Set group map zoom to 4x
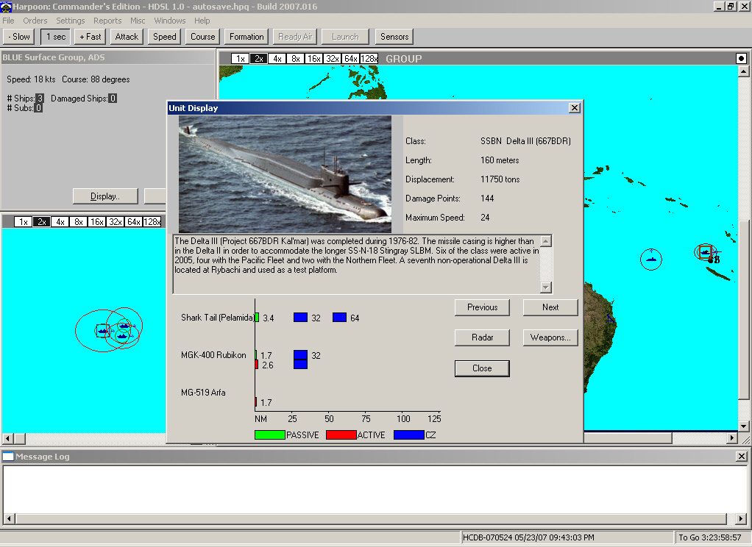Viewport: 752px width, 547px height. pyautogui.click(x=277, y=59)
